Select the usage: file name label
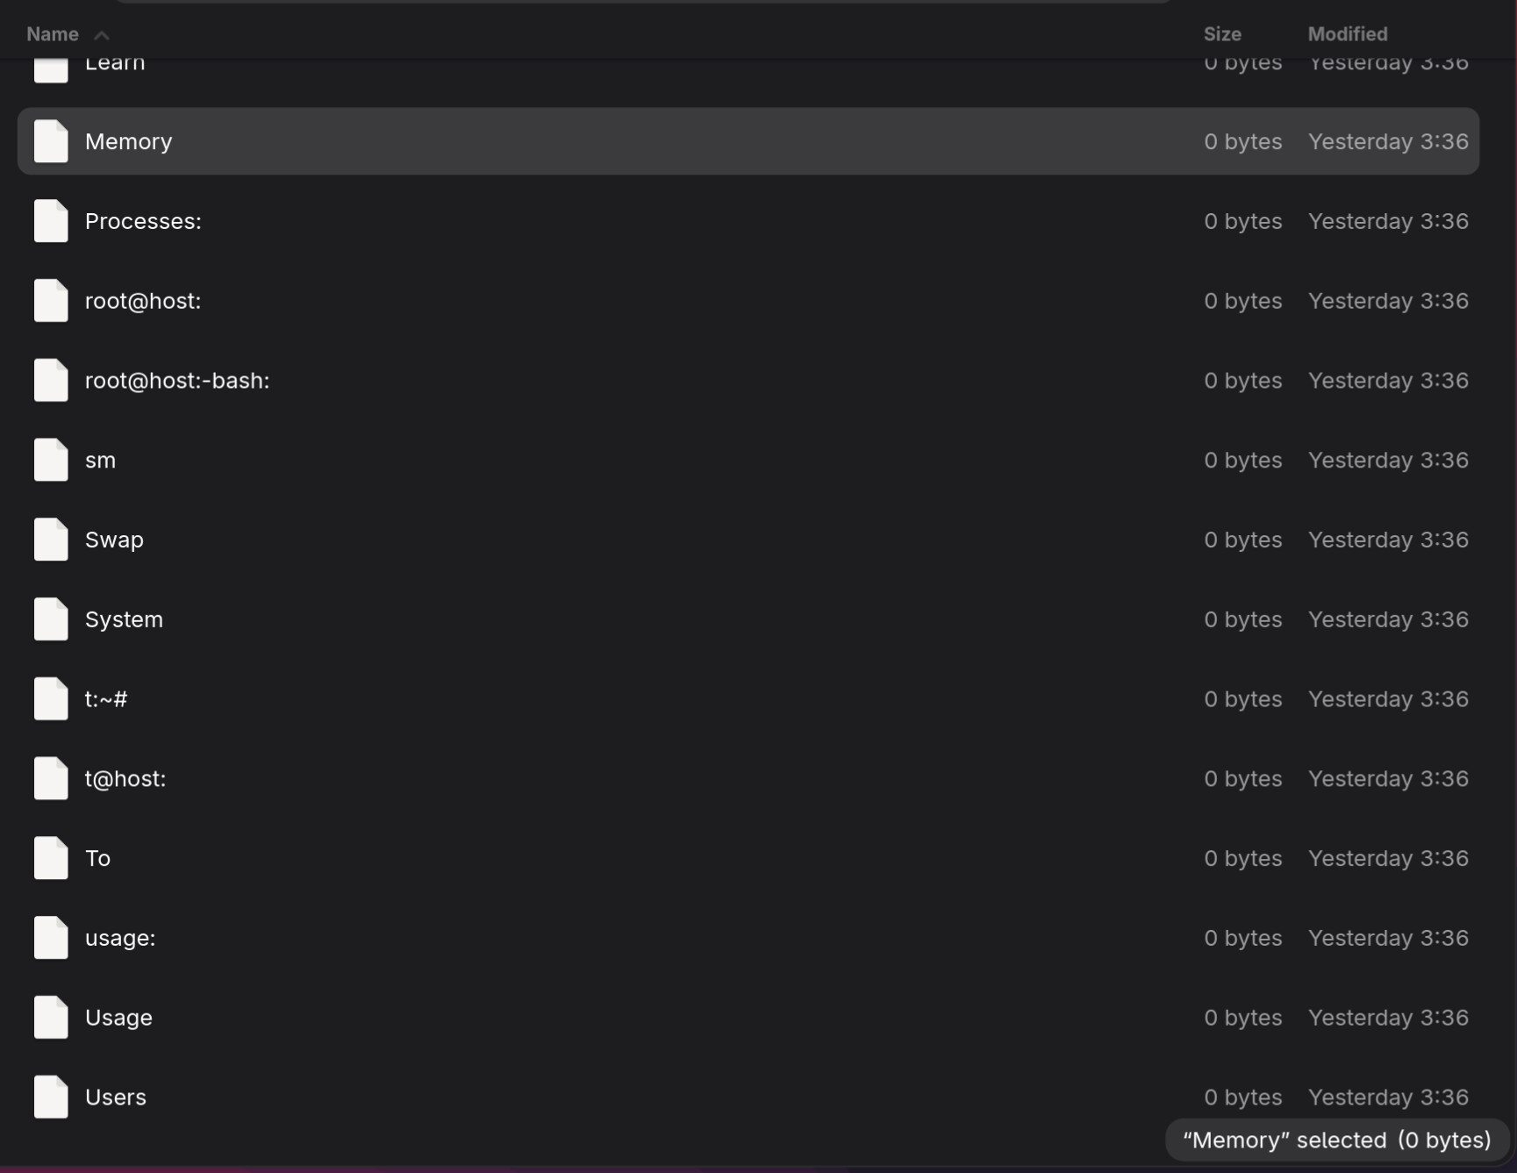Screen dimensions: 1517x1173 click(120, 938)
